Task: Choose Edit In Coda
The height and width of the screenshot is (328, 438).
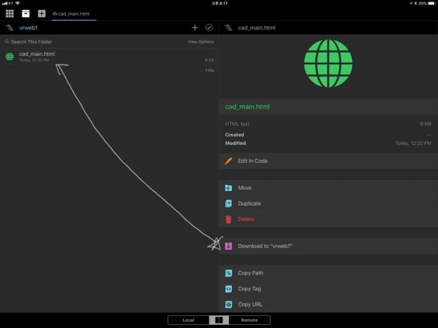Action: point(328,161)
